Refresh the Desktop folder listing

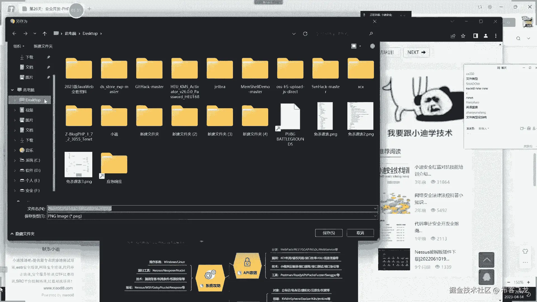pos(305,34)
